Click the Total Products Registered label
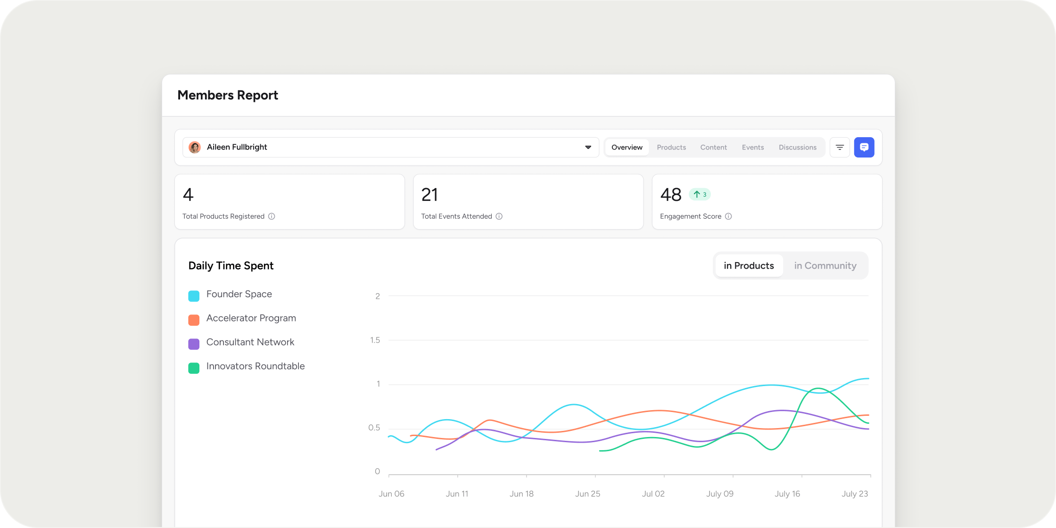The height and width of the screenshot is (528, 1056). [x=223, y=216]
